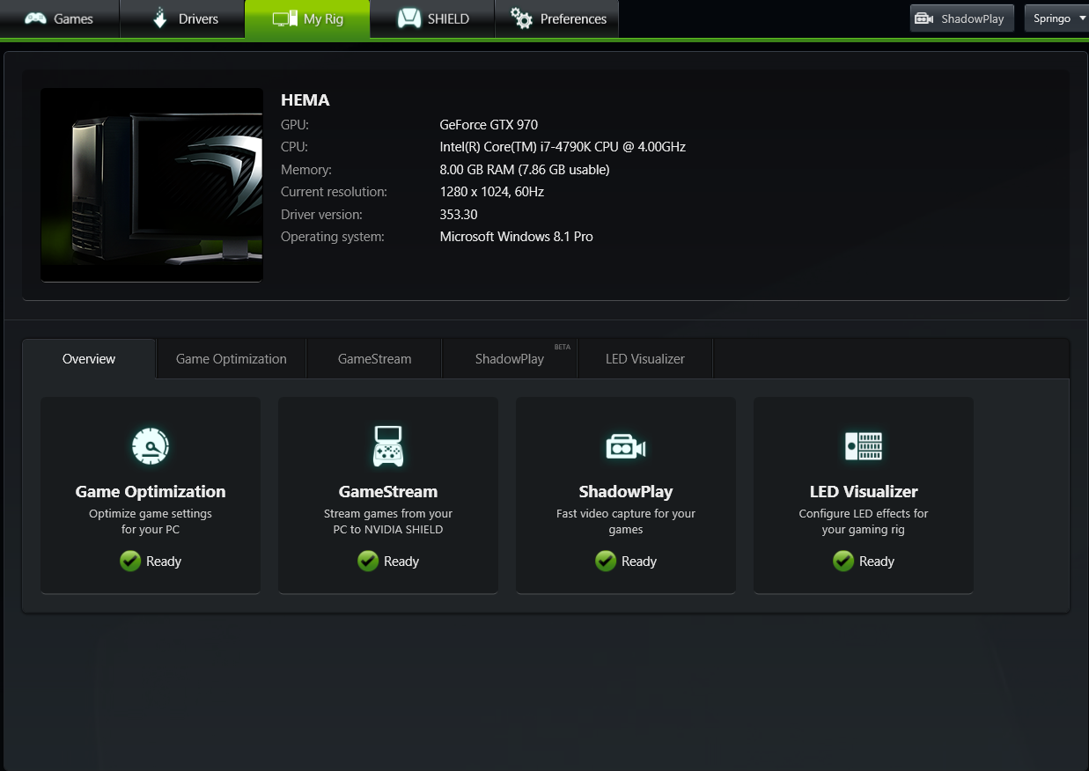Viewport: 1089px width, 771px height.
Task: Click the monitor icon on My Rig
Action: pyautogui.click(x=284, y=18)
